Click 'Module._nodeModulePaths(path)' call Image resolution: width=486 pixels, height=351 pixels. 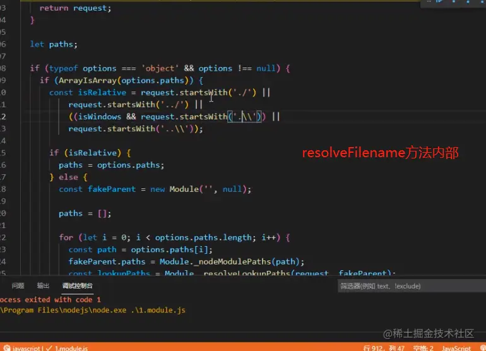point(230,262)
